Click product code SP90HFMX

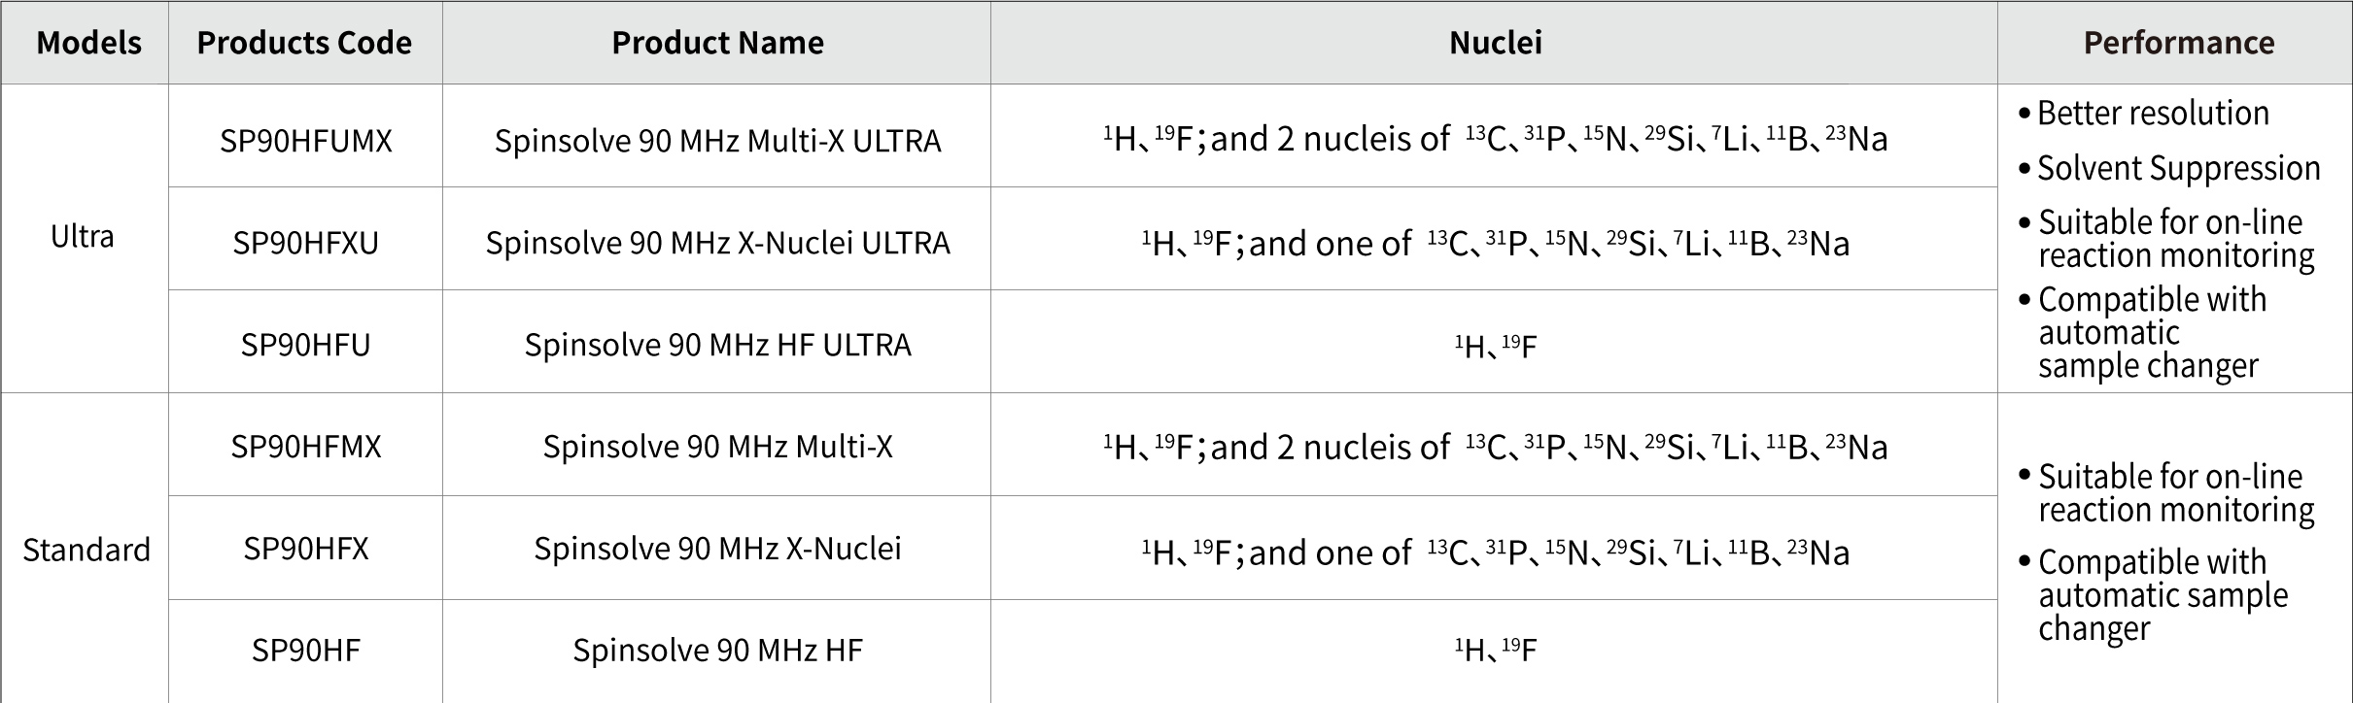305,447
